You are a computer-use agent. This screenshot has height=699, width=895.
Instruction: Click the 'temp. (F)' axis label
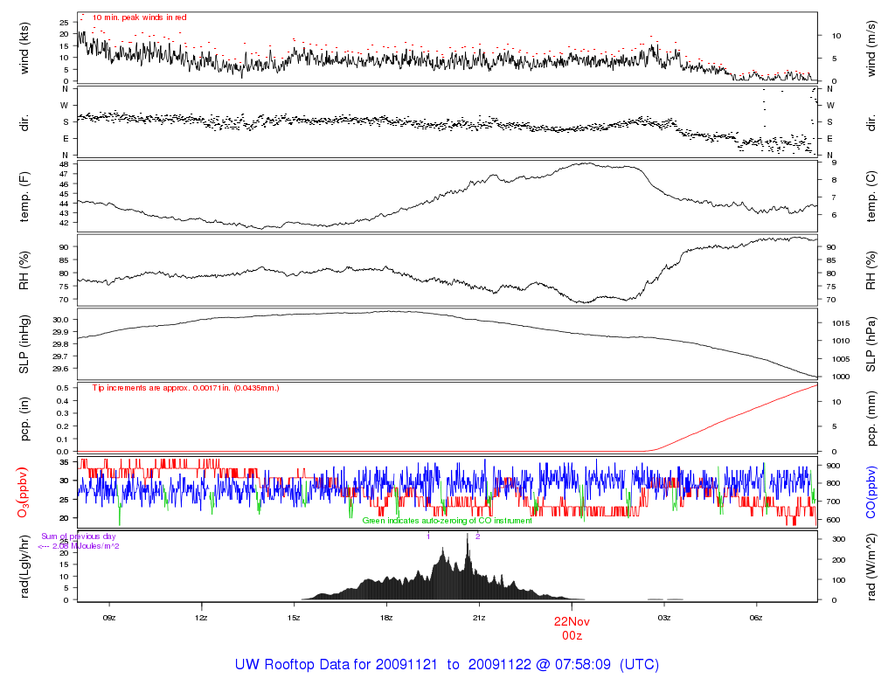point(24,197)
